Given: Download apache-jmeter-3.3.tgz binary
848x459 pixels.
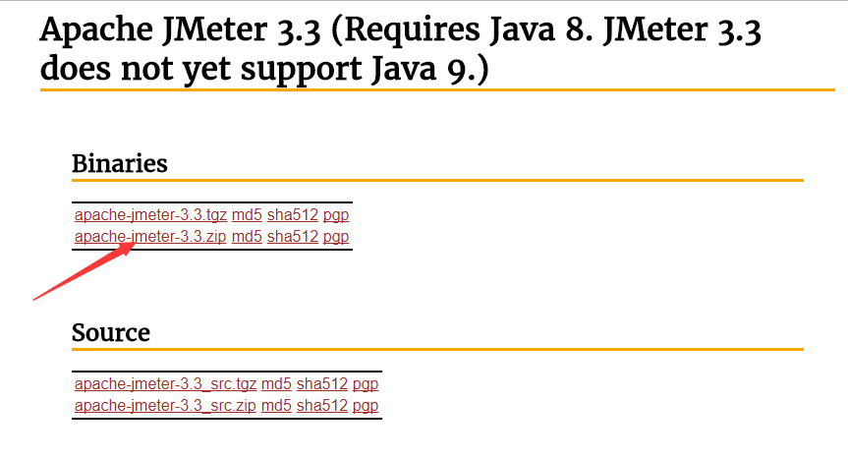Looking at the screenshot, I should tap(150, 215).
